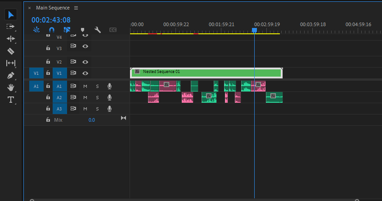The width and height of the screenshot is (382, 201).
Task: Toggle A3 track targeting
Action: pos(60,109)
